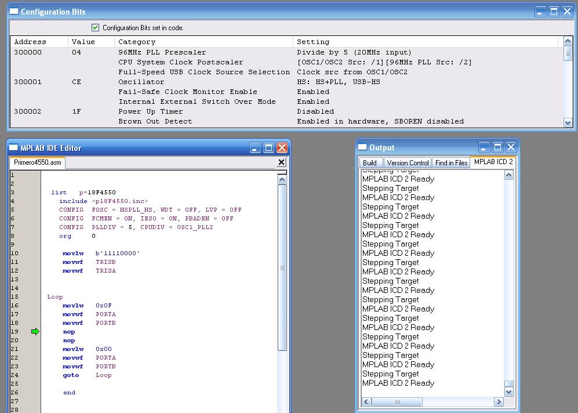
Task: Toggle the 'Configuration Bits set in code' checkbox
Action: point(96,28)
